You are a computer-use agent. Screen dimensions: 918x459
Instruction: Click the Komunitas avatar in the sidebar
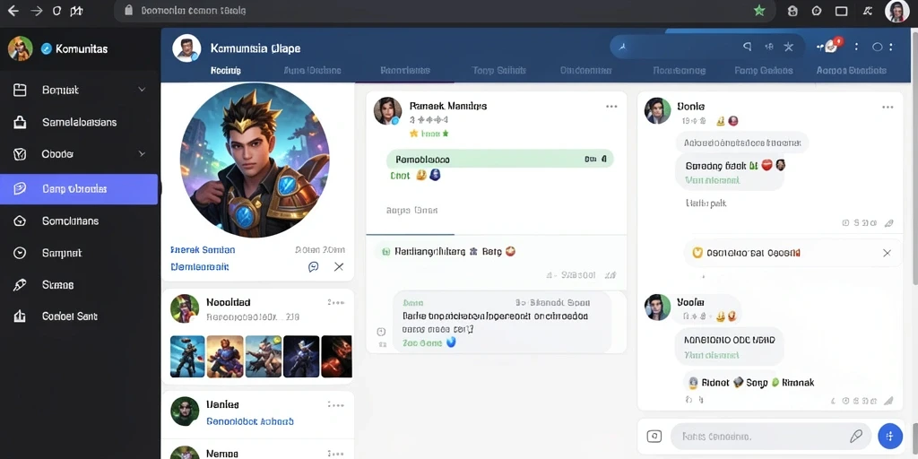coord(20,48)
